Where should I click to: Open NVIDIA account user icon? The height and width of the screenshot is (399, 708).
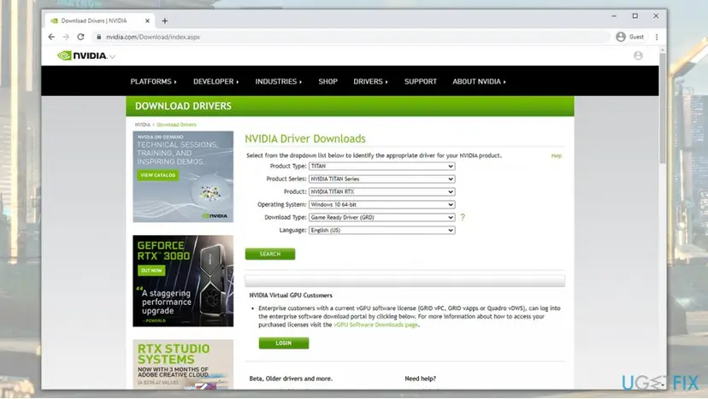(x=638, y=56)
